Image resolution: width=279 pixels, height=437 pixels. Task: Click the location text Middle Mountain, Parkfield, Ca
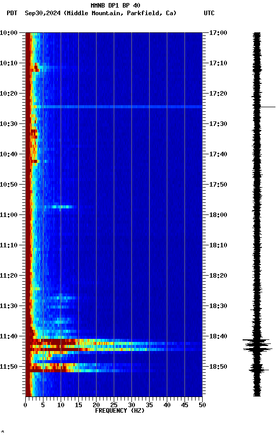click(x=120, y=13)
